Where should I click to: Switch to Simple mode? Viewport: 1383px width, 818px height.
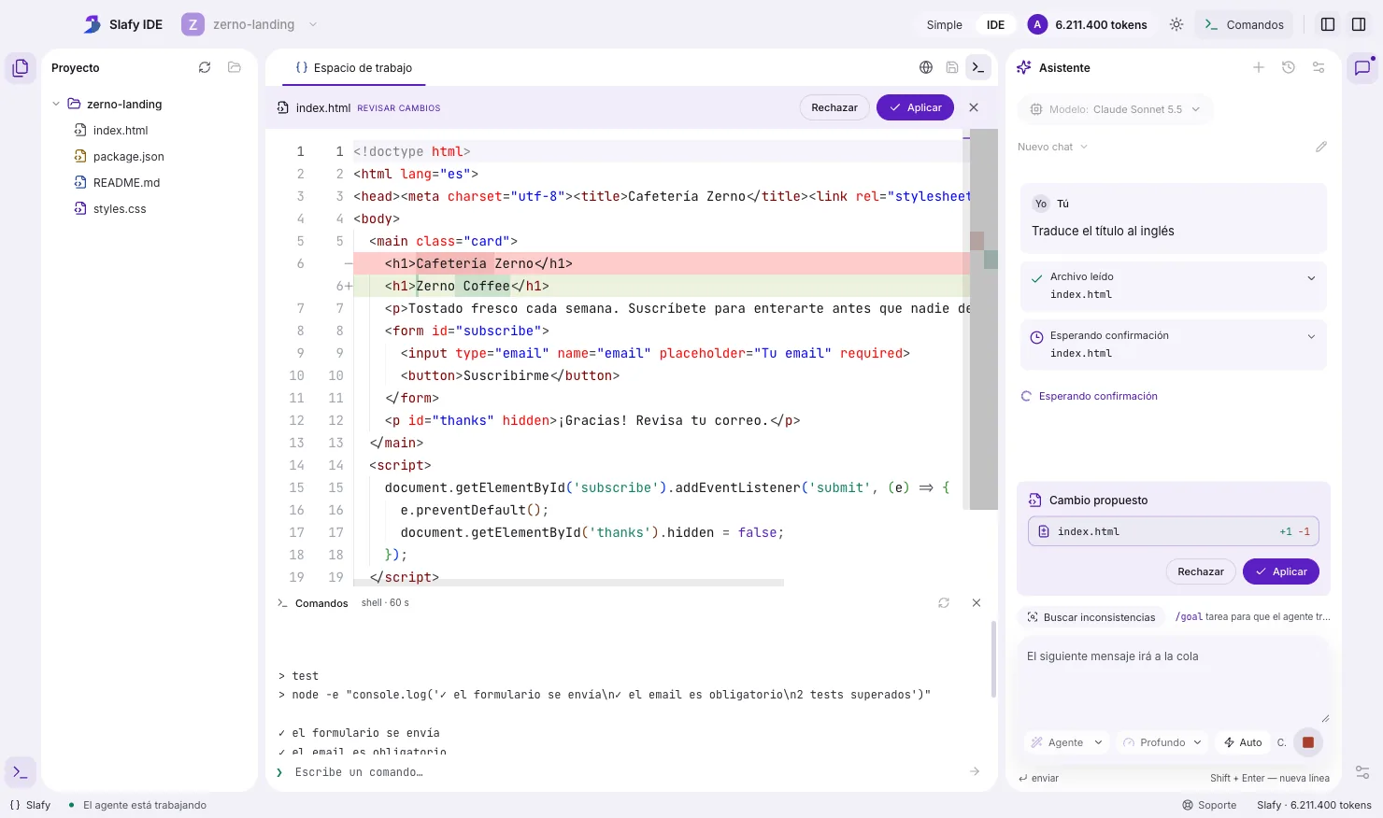pos(944,25)
